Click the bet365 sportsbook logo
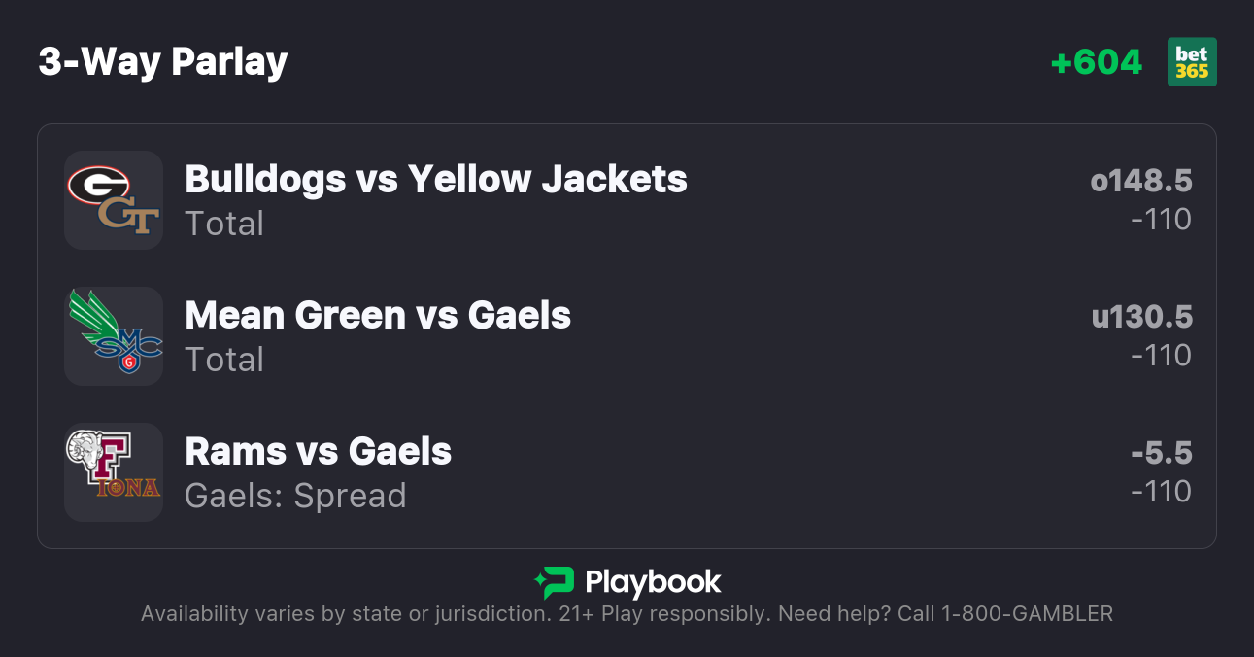Screen dimensions: 1254x657 (x=1191, y=62)
